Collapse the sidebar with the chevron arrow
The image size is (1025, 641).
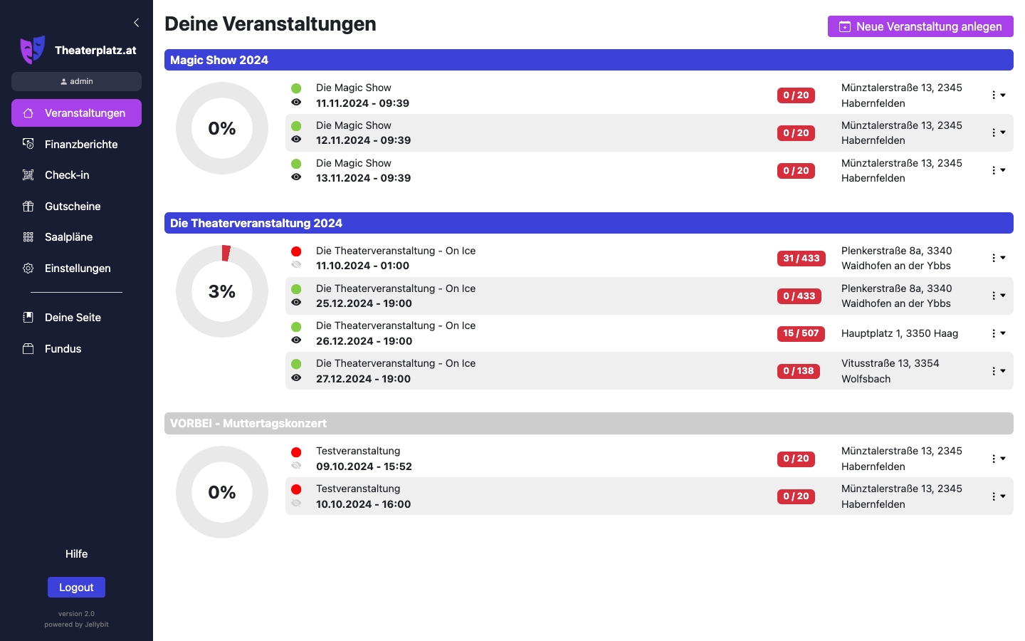coord(137,23)
